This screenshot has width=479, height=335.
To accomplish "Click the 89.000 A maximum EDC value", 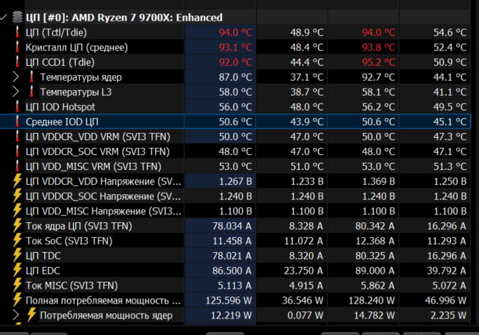I will coord(375,271).
